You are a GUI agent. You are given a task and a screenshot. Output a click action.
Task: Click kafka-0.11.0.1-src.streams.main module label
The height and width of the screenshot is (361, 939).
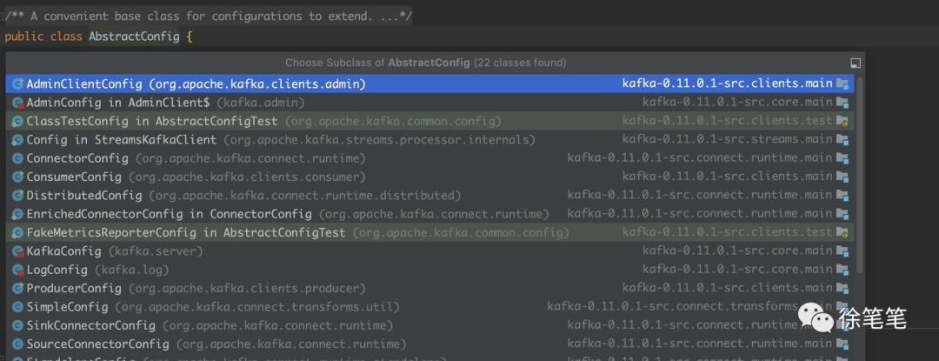[727, 139]
